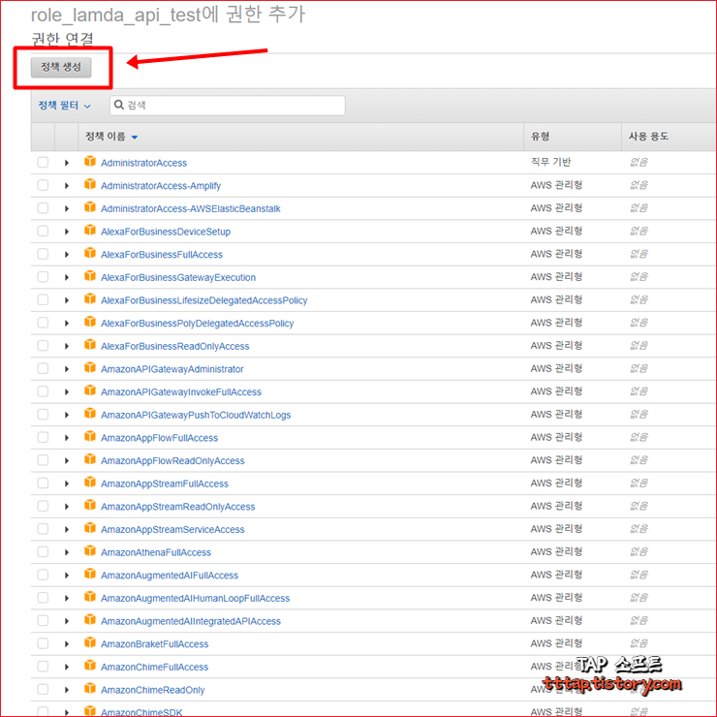Open the AmazonAPIGatewayPushToCloudWatchLogs link
Image resolution: width=717 pixels, height=717 pixels.
(x=196, y=416)
